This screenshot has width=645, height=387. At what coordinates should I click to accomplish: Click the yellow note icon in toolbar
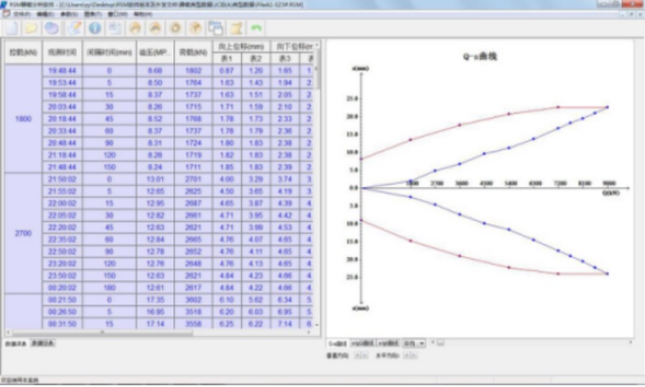(x=237, y=28)
